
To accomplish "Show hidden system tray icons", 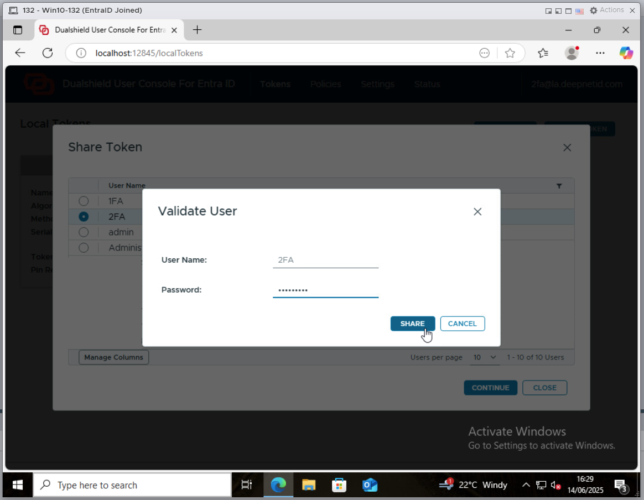I will pos(526,485).
